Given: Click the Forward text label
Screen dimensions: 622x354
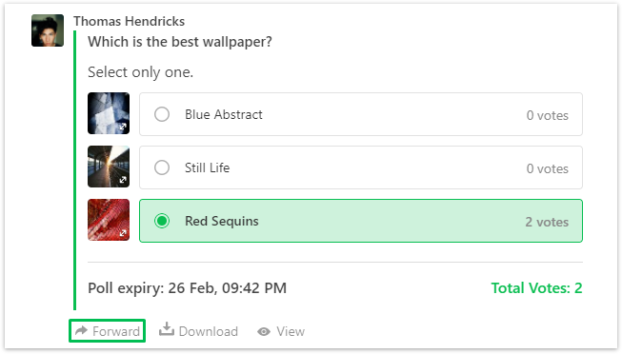Looking at the screenshot, I should pyautogui.click(x=116, y=331).
